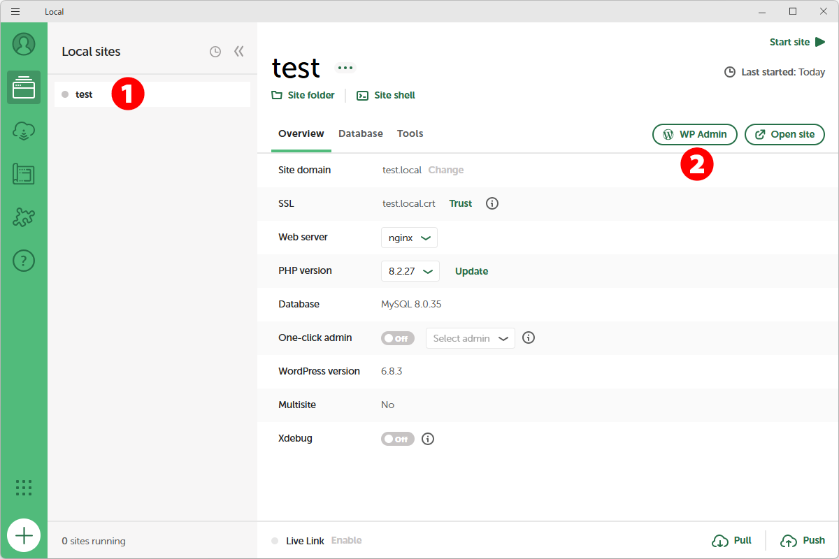Open the hamburger menu
This screenshot has width=839, height=559.
15,11
